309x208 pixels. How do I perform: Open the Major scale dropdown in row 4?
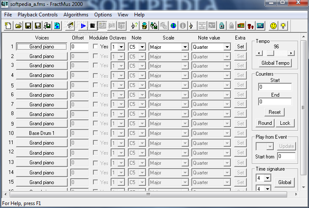[185, 76]
